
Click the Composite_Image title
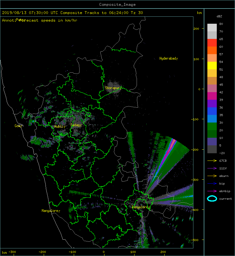point(118,5)
